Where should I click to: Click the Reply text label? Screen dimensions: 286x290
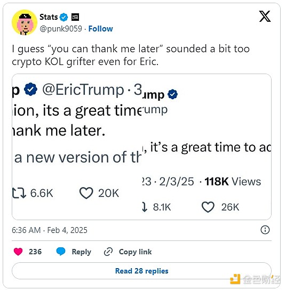pyautogui.click(x=82, y=252)
